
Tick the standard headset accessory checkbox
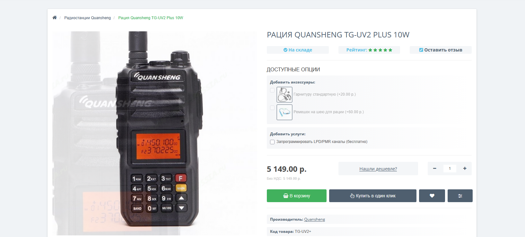(x=272, y=90)
